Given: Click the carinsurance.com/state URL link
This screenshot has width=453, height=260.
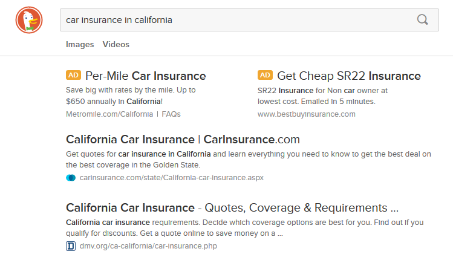Looking at the screenshot, I should coord(171,178).
